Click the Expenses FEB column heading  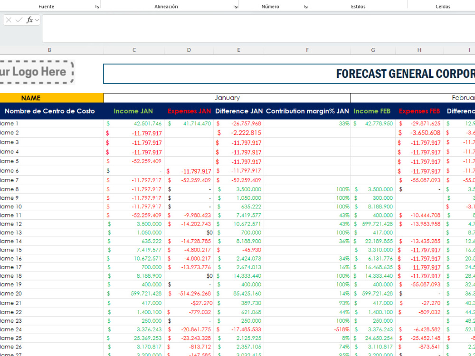point(419,111)
